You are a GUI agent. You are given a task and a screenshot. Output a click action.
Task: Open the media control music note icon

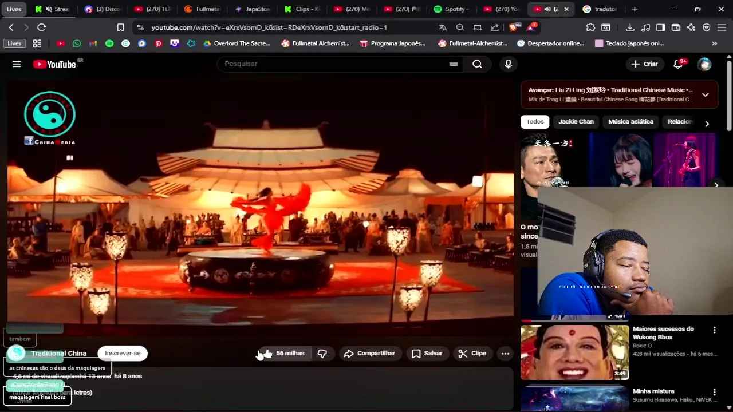click(x=645, y=27)
